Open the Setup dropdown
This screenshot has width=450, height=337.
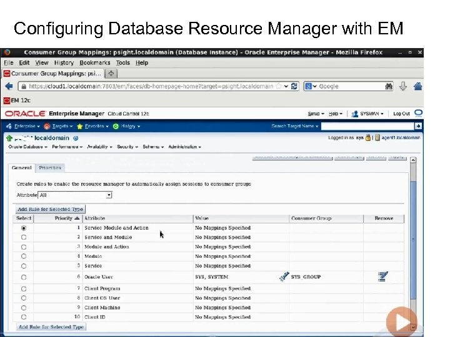click(316, 114)
